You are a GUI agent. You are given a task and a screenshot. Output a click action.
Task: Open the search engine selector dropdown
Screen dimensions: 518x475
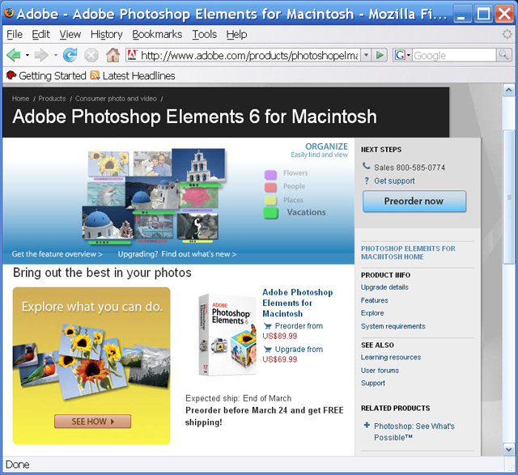tap(408, 55)
